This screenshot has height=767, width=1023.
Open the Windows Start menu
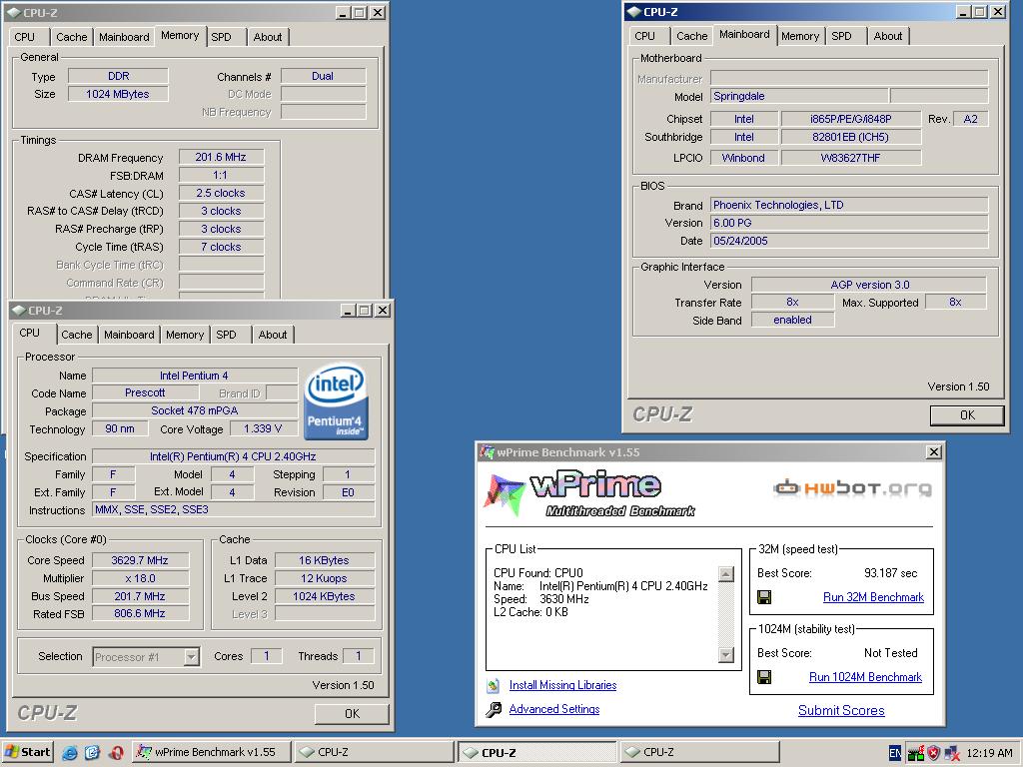[x=27, y=752]
